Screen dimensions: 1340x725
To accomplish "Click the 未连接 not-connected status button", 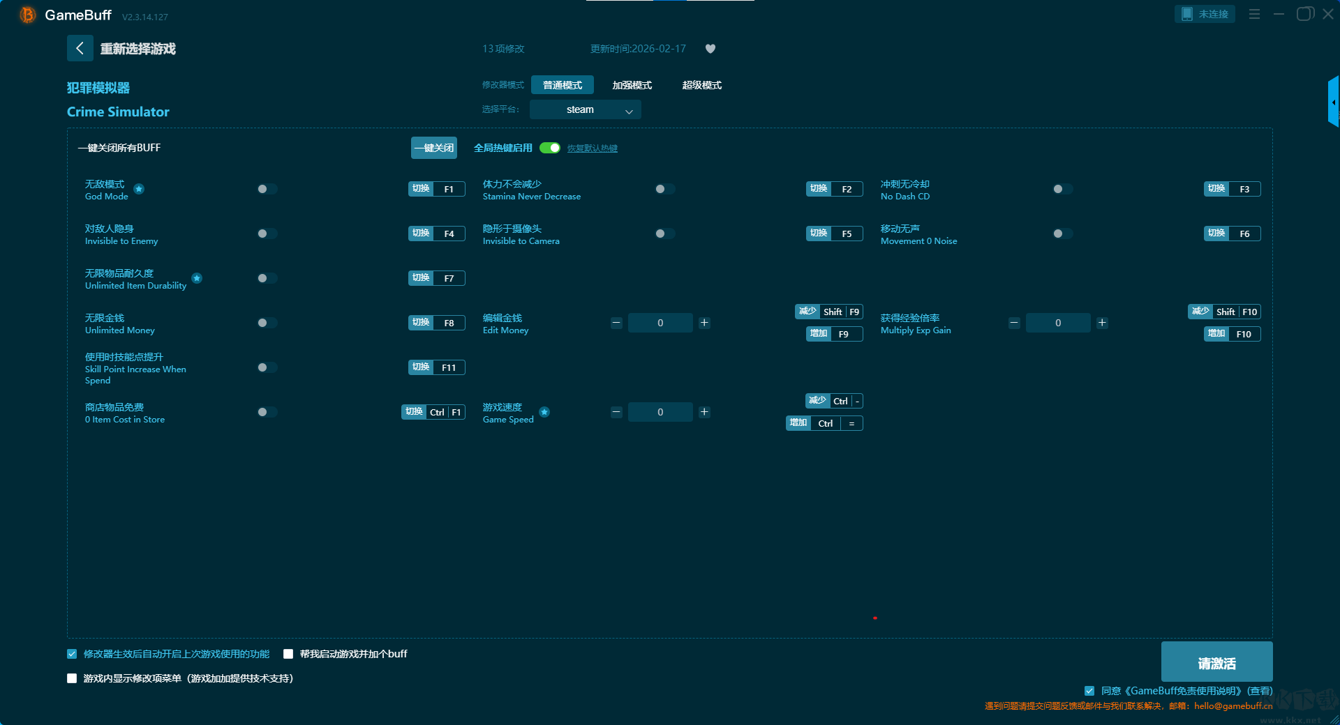I will (1205, 14).
